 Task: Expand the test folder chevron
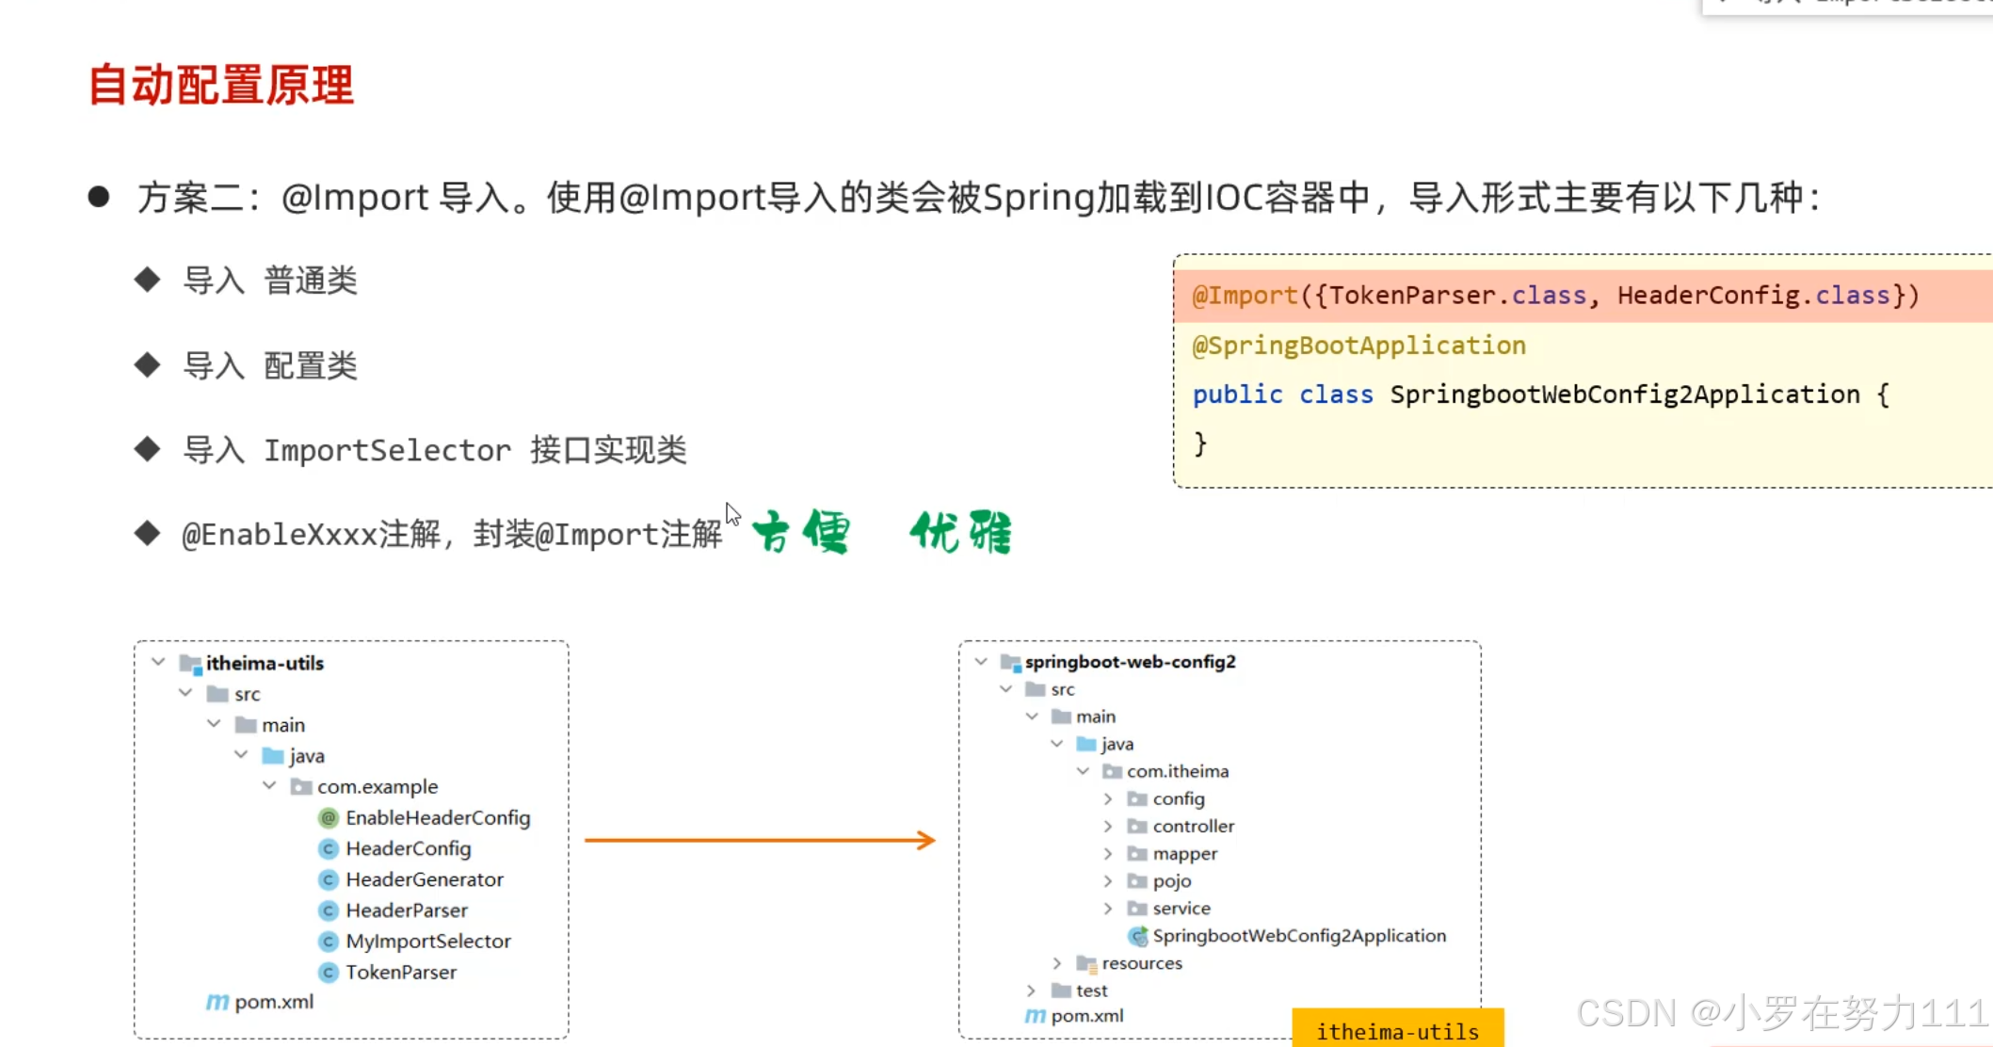1032,991
